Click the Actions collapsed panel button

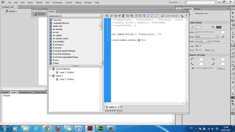39,14
